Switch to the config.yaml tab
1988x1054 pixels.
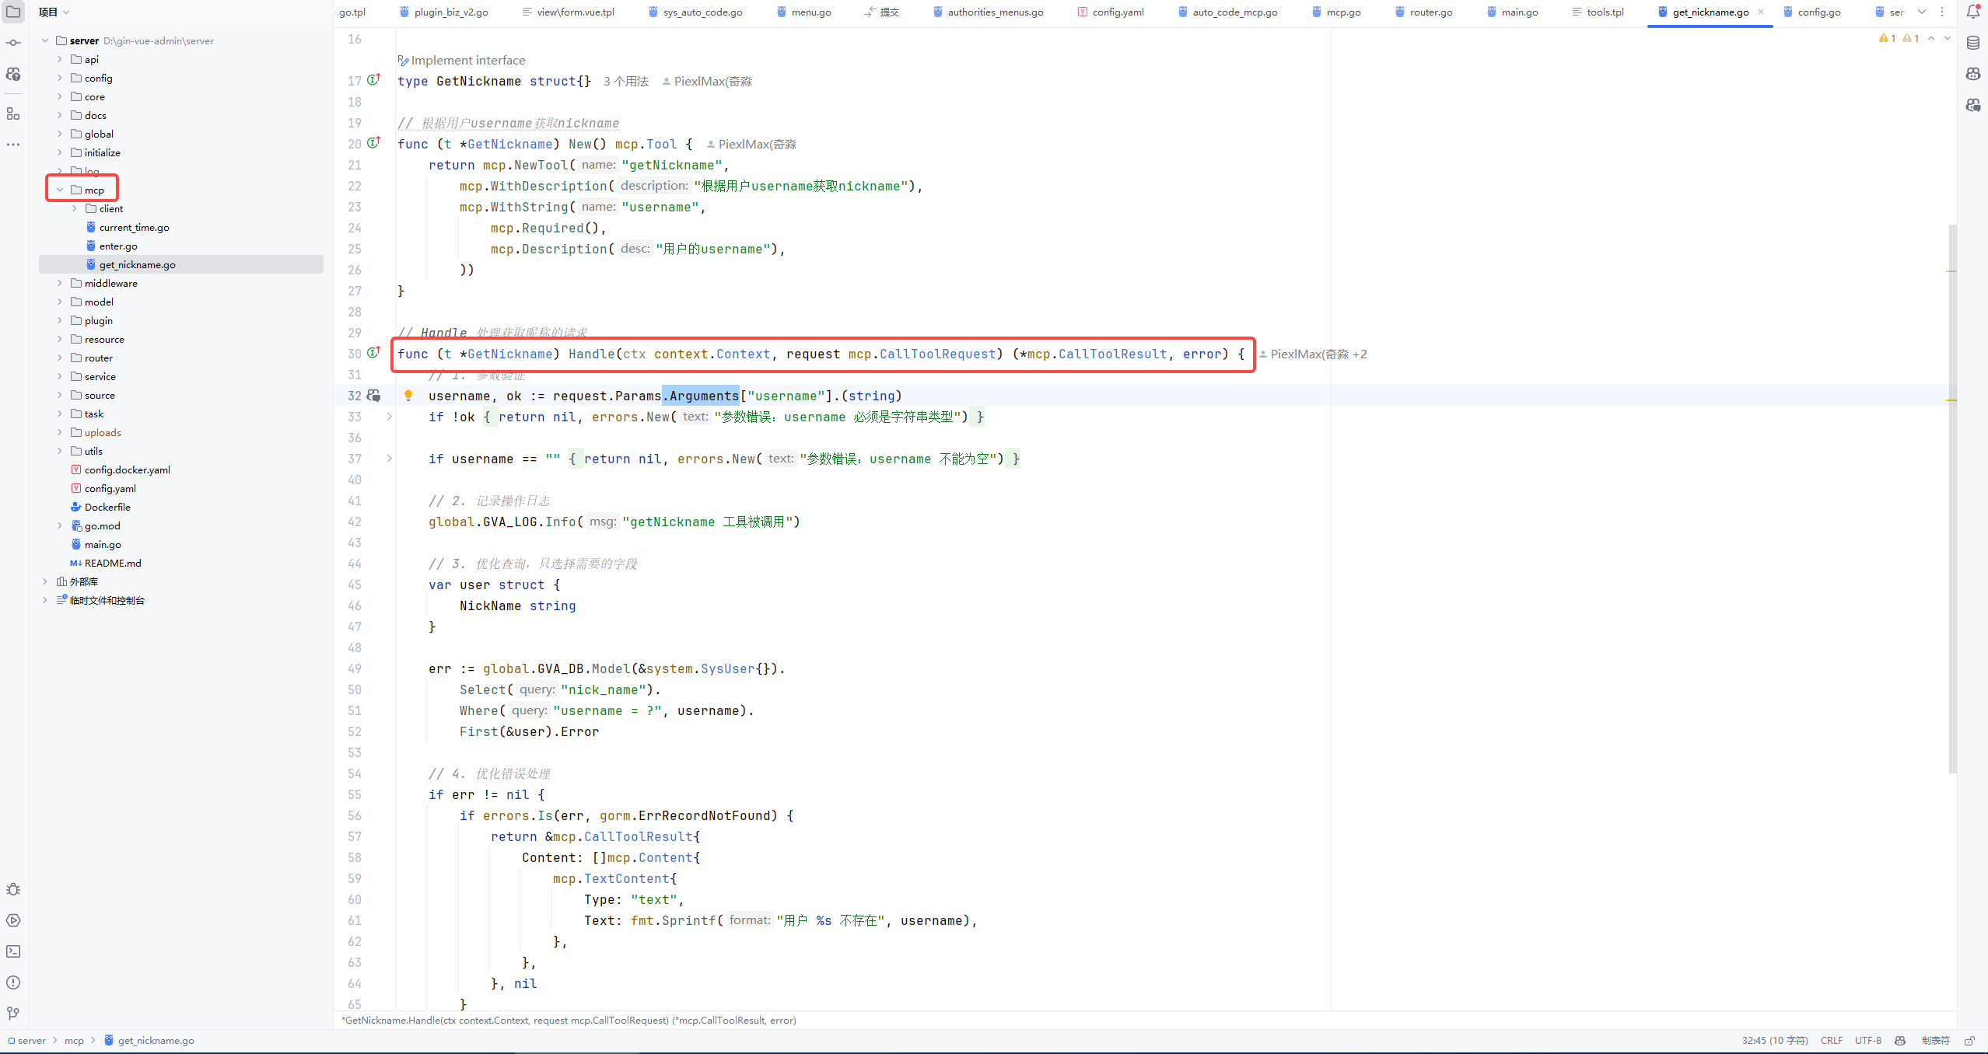(1117, 12)
